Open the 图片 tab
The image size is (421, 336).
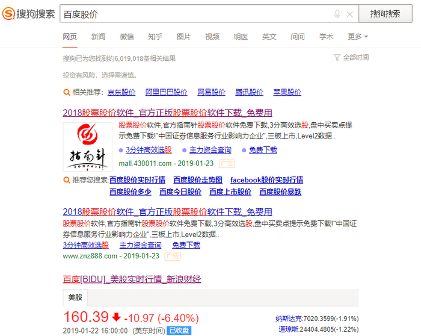click(x=183, y=37)
